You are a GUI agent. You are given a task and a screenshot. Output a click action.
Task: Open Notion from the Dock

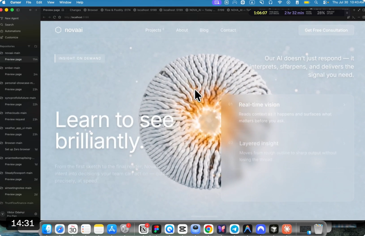click(x=143, y=229)
